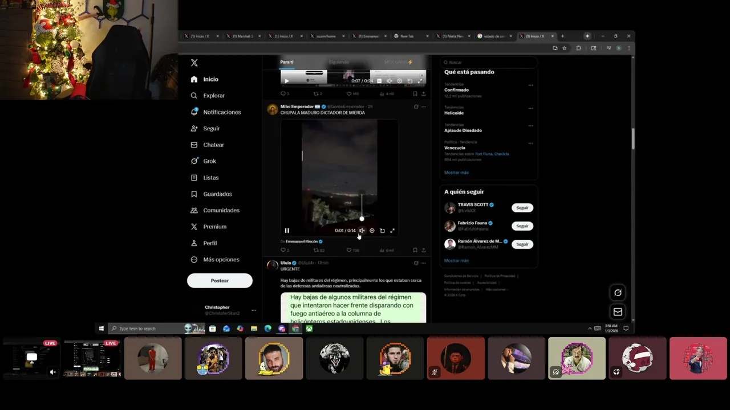This screenshot has width=730, height=410.
Task: Go to Seguir in the sidebar
Action: point(205,129)
